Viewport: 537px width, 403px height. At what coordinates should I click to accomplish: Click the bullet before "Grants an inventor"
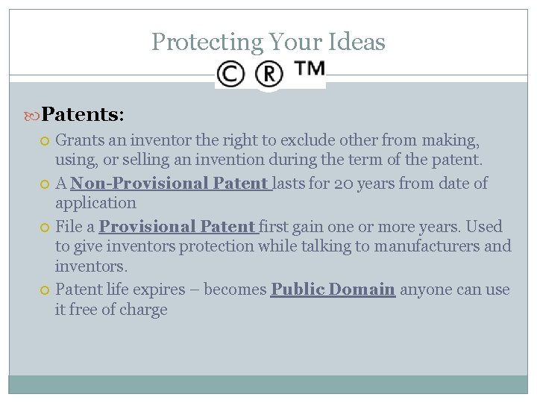coord(46,140)
